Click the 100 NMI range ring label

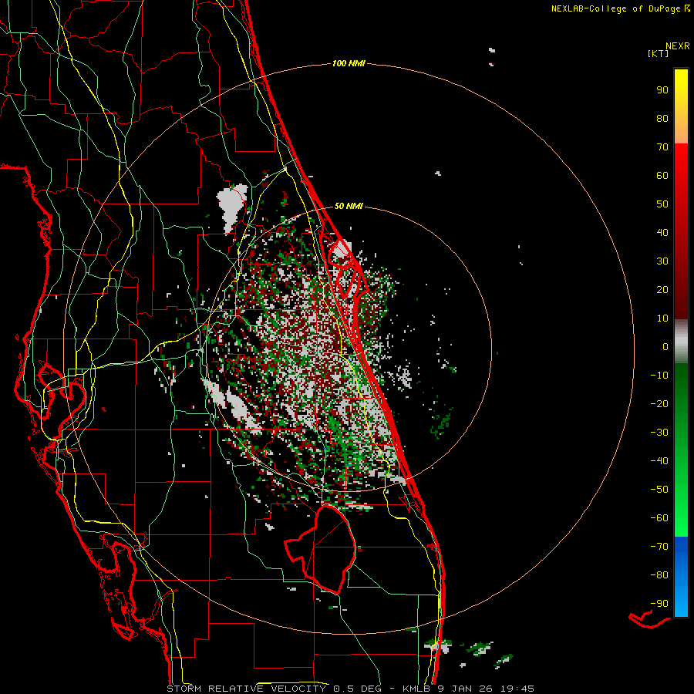[x=349, y=64]
